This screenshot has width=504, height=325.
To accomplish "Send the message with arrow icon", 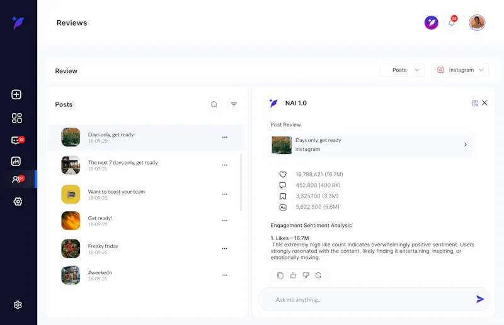I will (x=480, y=299).
